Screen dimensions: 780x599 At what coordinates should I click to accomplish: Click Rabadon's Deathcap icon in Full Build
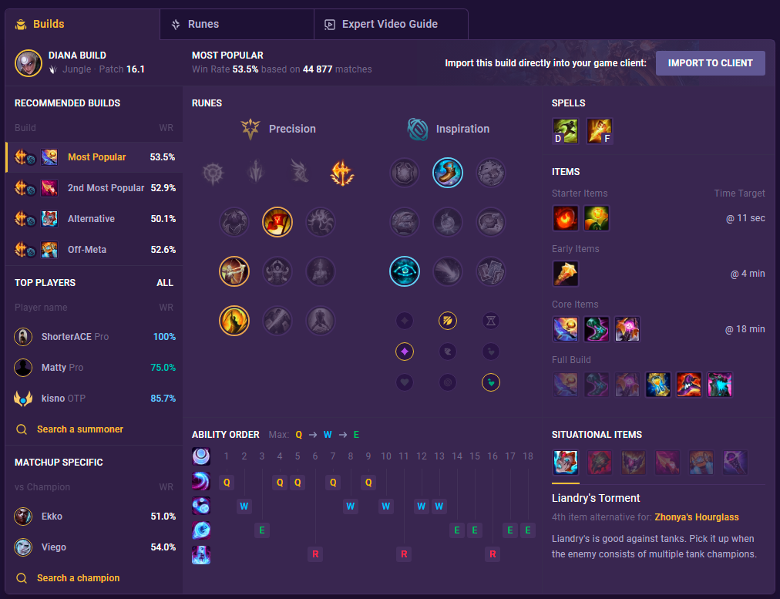coord(688,385)
